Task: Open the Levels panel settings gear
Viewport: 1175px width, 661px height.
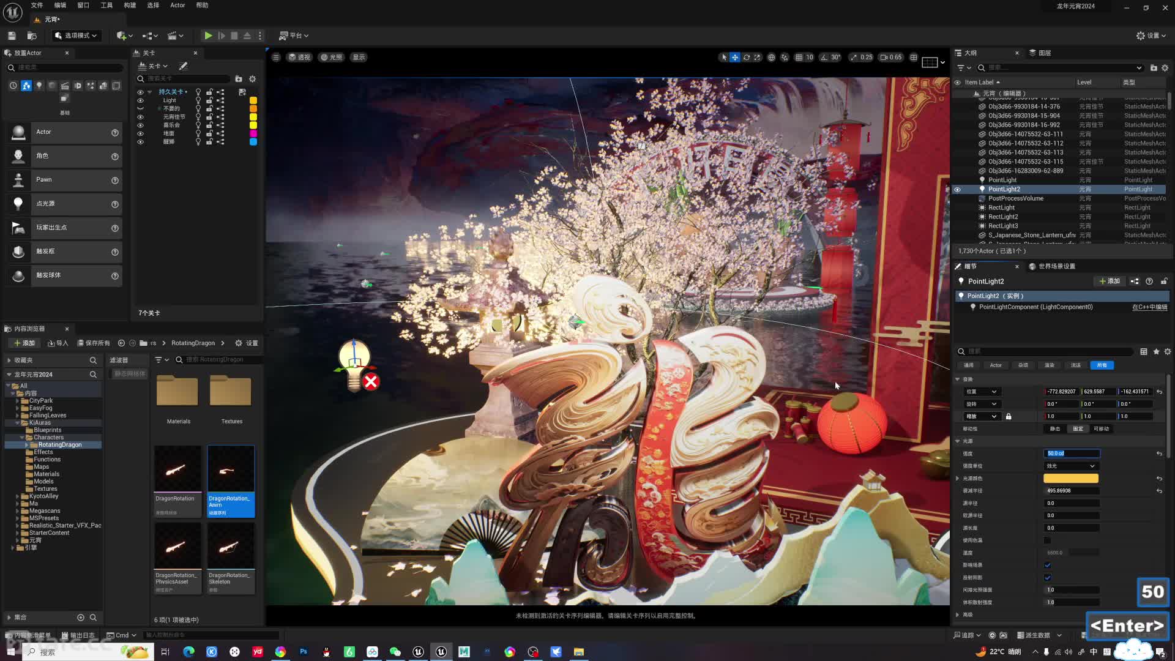Action: coord(252,79)
